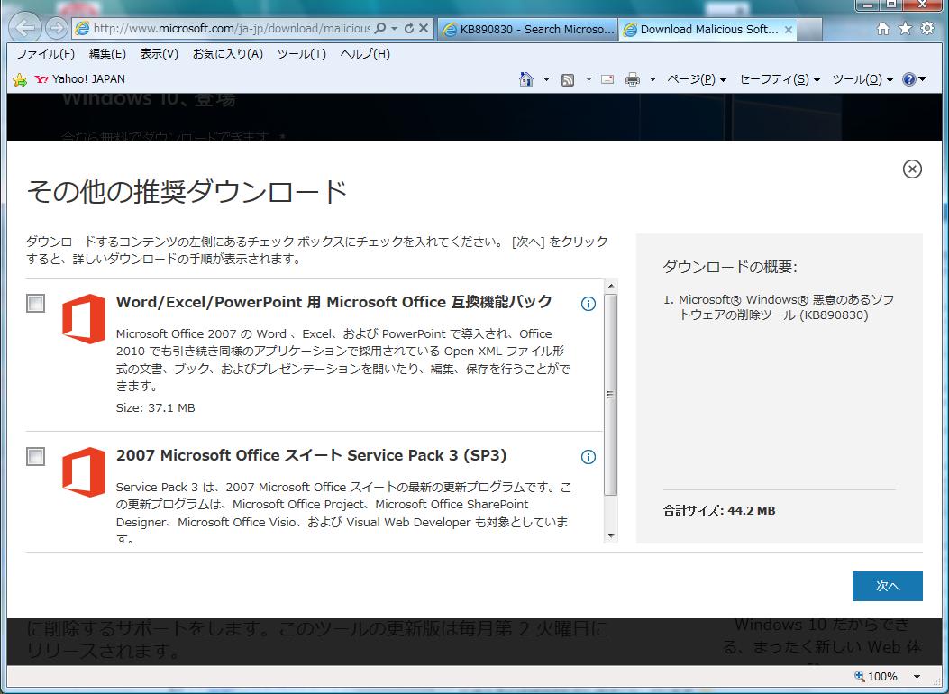Click the download list scrollbar down arrow
This screenshot has height=694, width=949.
tap(610, 536)
